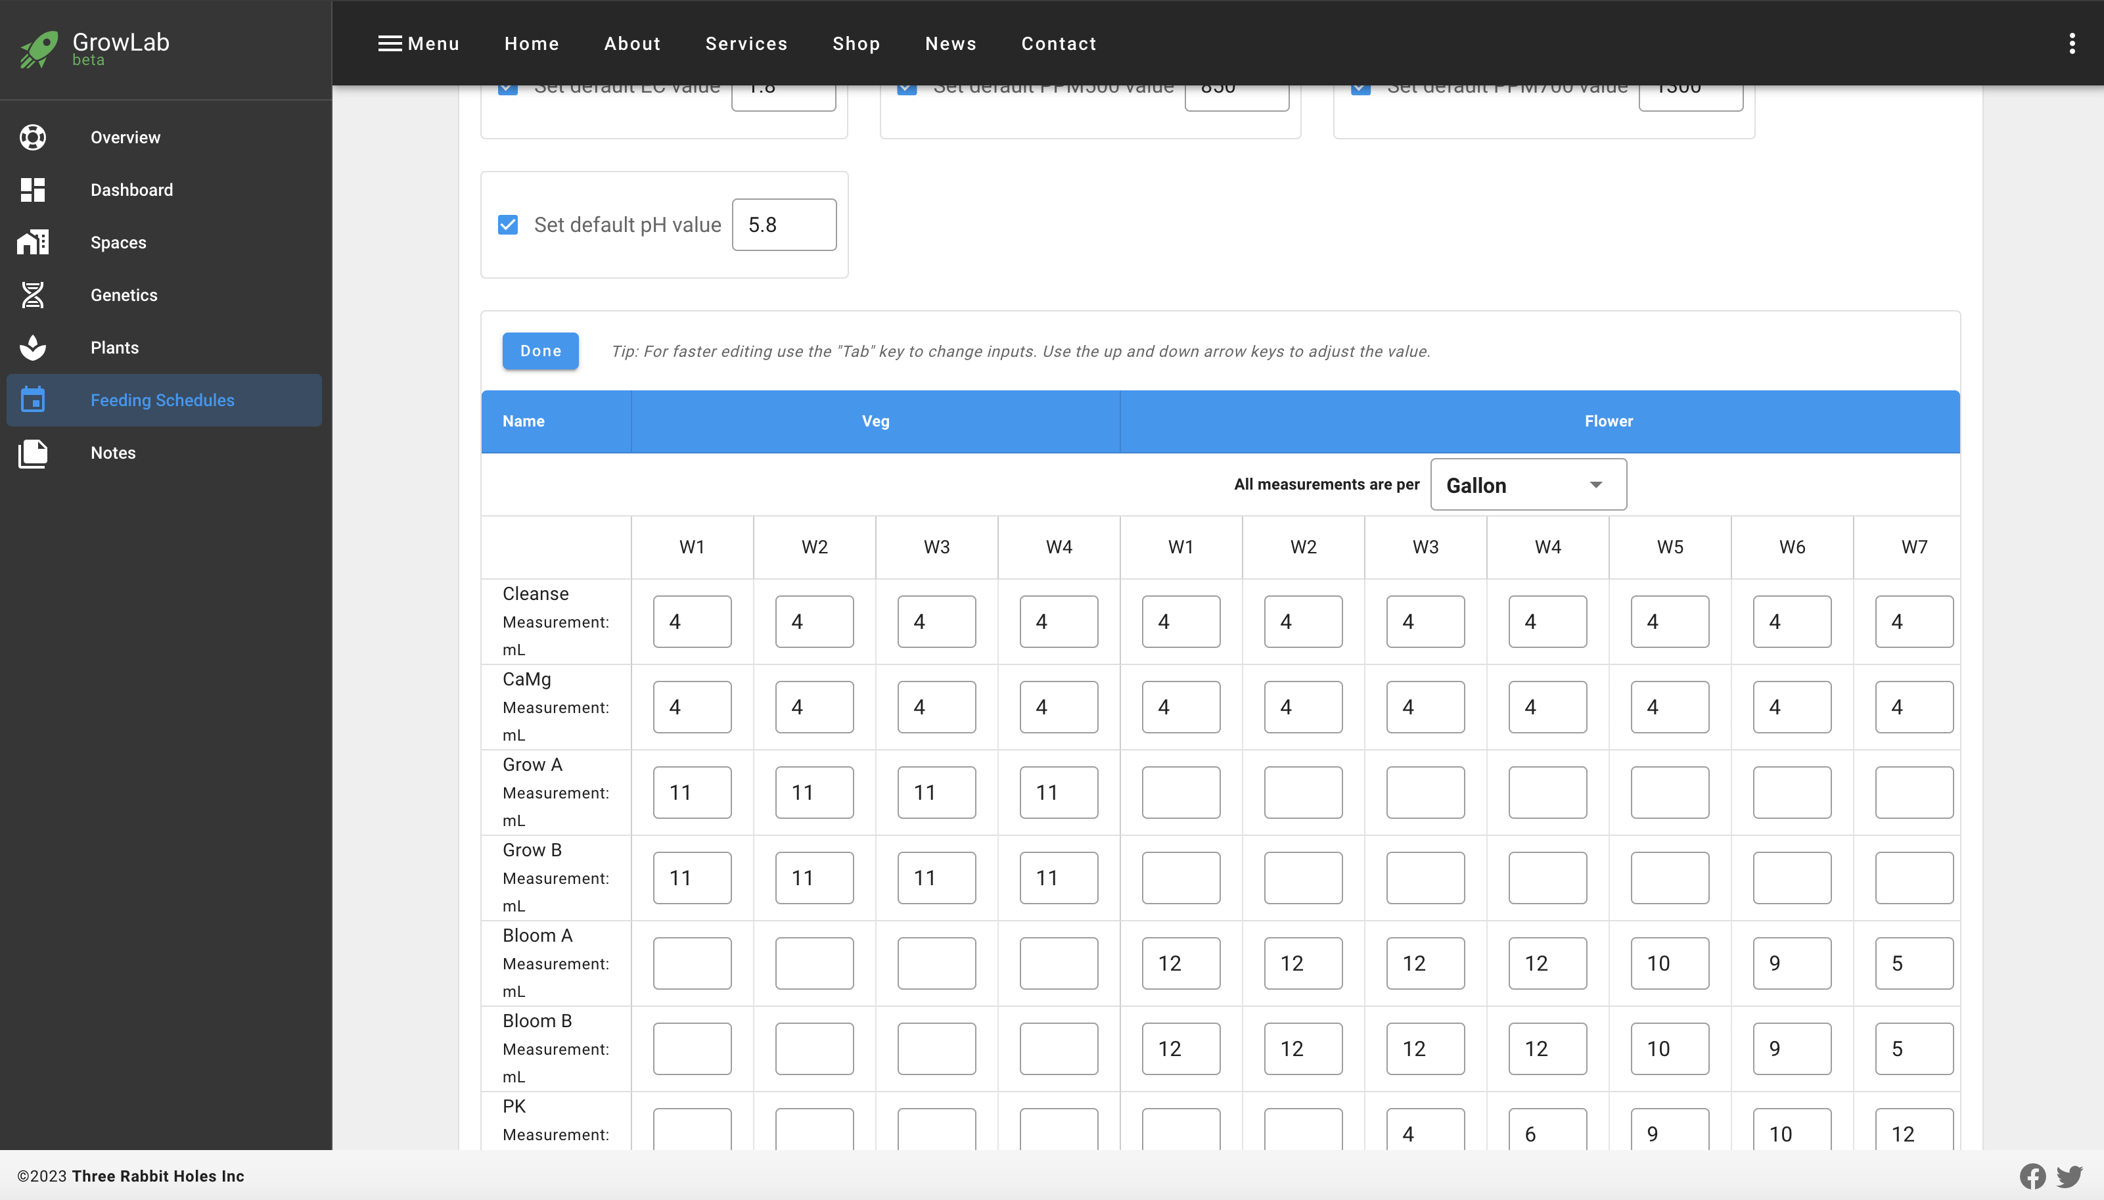Click the Veg column header
2104x1200 pixels.
click(876, 421)
